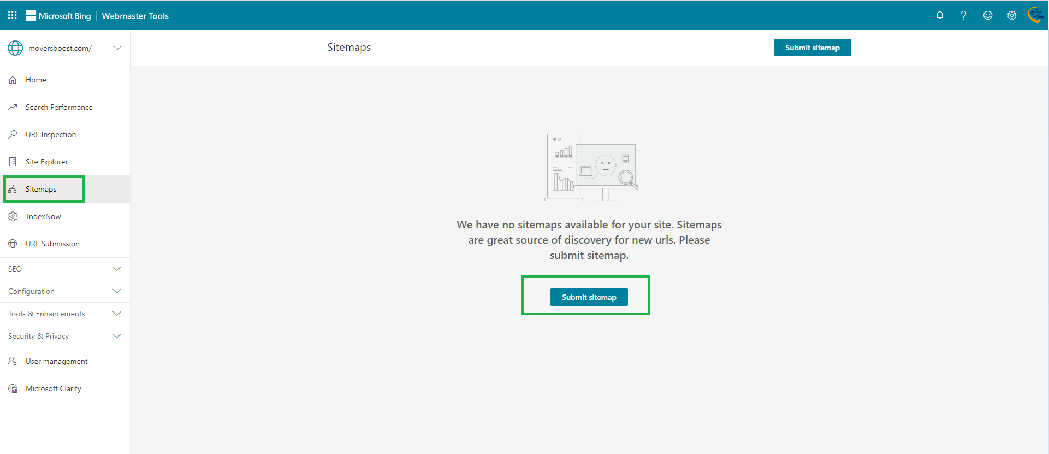The width and height of the screenshot is (1049, 454).
Task: Open the app launcher grid icon
Action: (12, 15)
